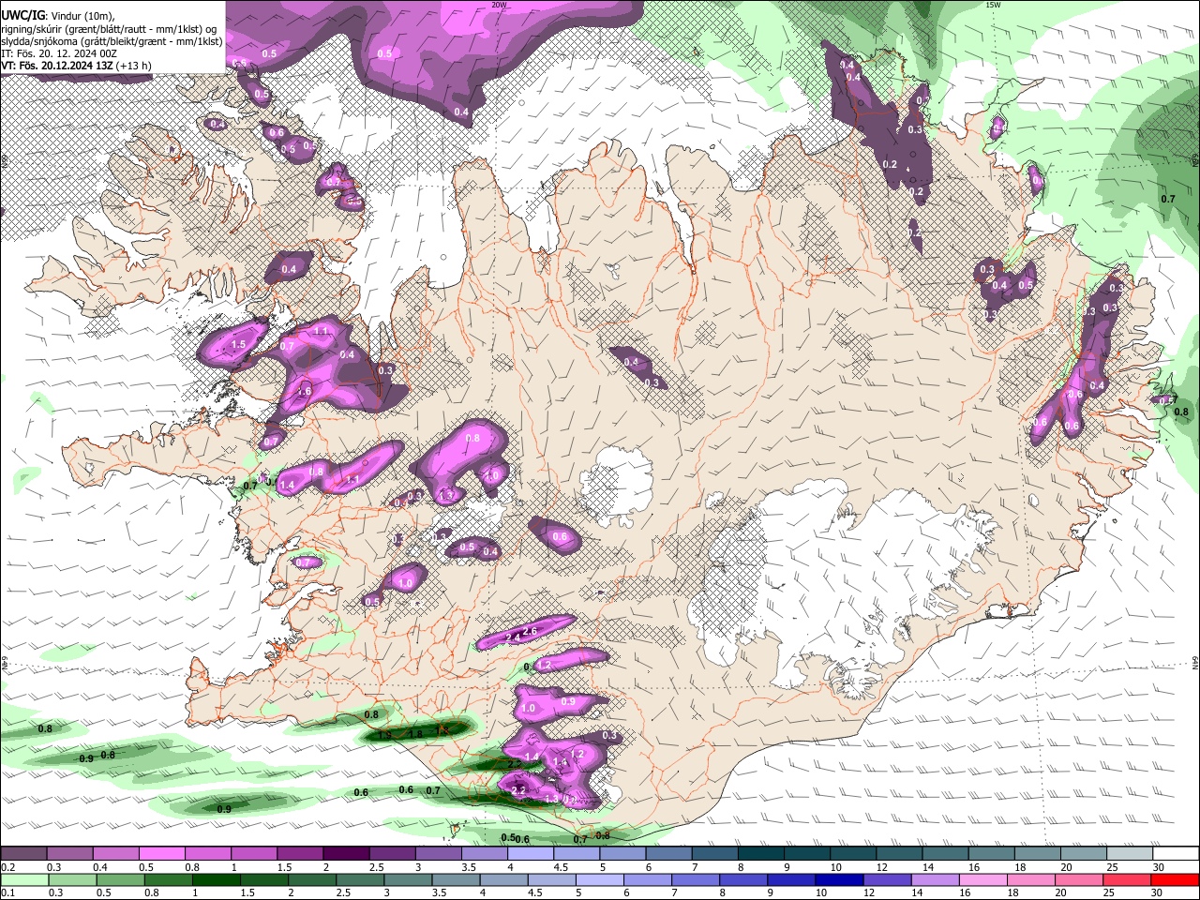Pick the darkest purple 2 swatch in upper legend row
The image size is (1200, 900).
tap(346, 854)
